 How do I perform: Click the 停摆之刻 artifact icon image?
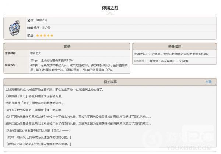[x=15, y=28]
